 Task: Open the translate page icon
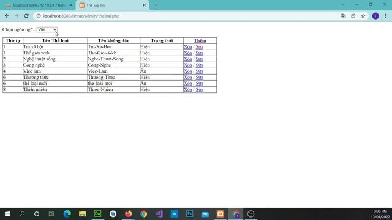[344, 16]
